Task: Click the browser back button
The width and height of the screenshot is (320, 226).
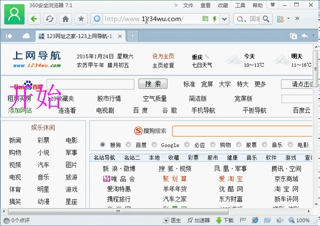Action: 34,19
